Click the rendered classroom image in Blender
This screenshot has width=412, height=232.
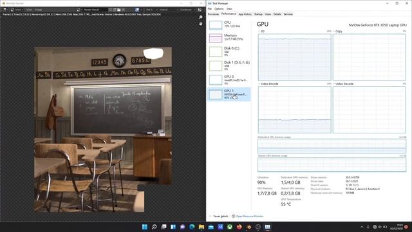click(103, 129)
